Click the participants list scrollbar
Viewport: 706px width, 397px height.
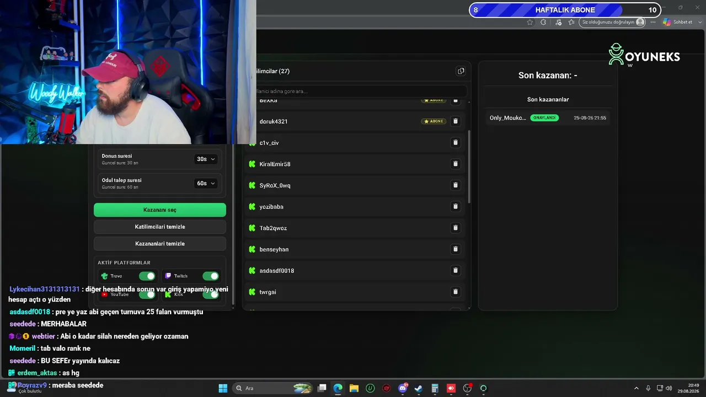pyautogui.click(x=469, y=167)
